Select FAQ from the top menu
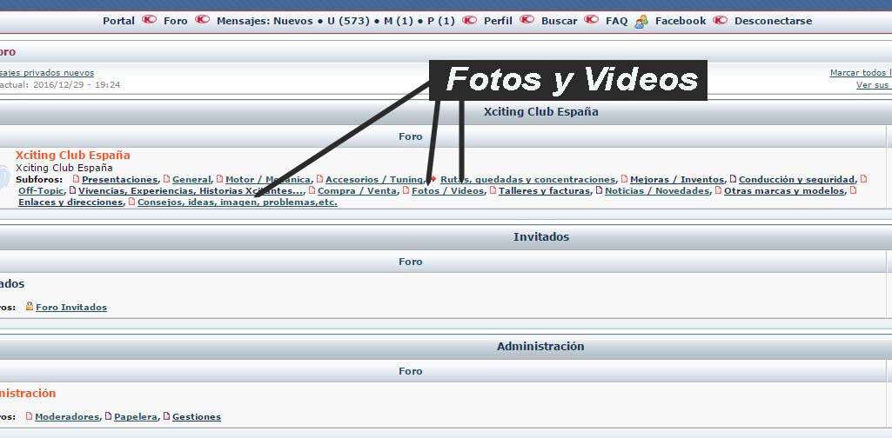 616,21
